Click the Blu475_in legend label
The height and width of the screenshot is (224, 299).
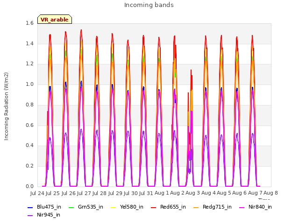49,207
